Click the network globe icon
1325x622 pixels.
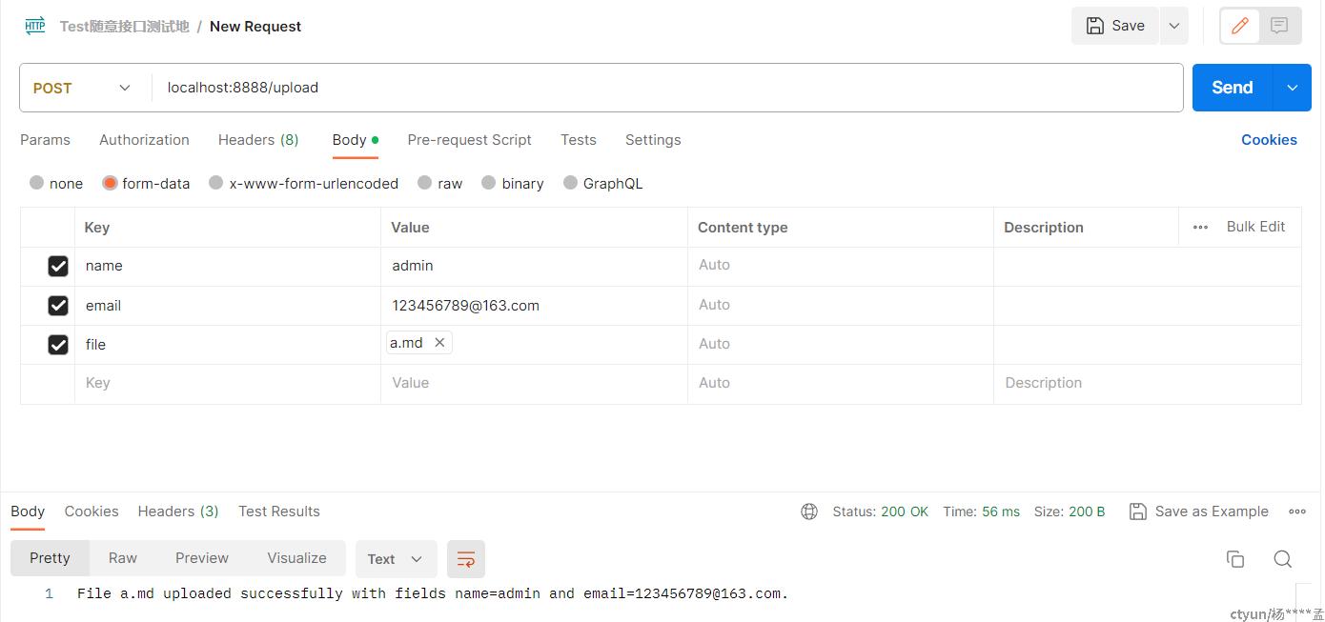[x=809, y=512]
